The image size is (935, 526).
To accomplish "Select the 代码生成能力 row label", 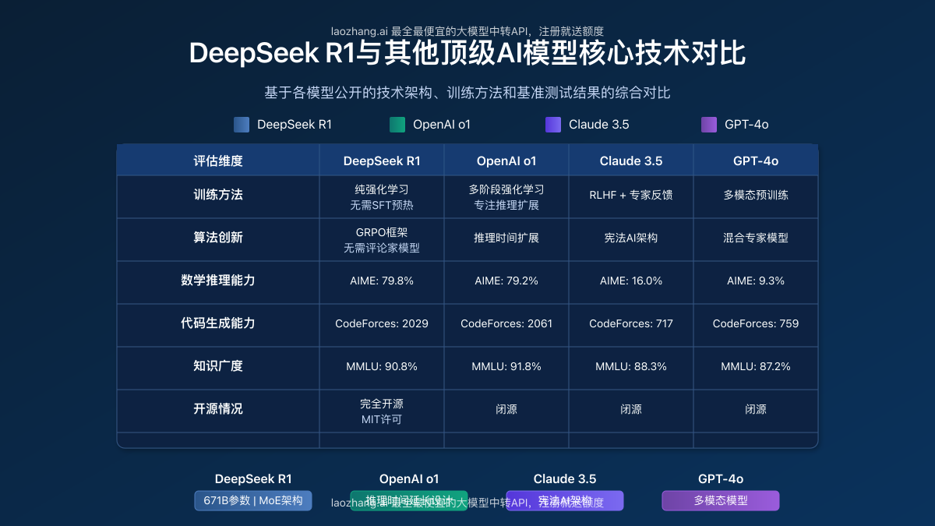I will point(218,323).
